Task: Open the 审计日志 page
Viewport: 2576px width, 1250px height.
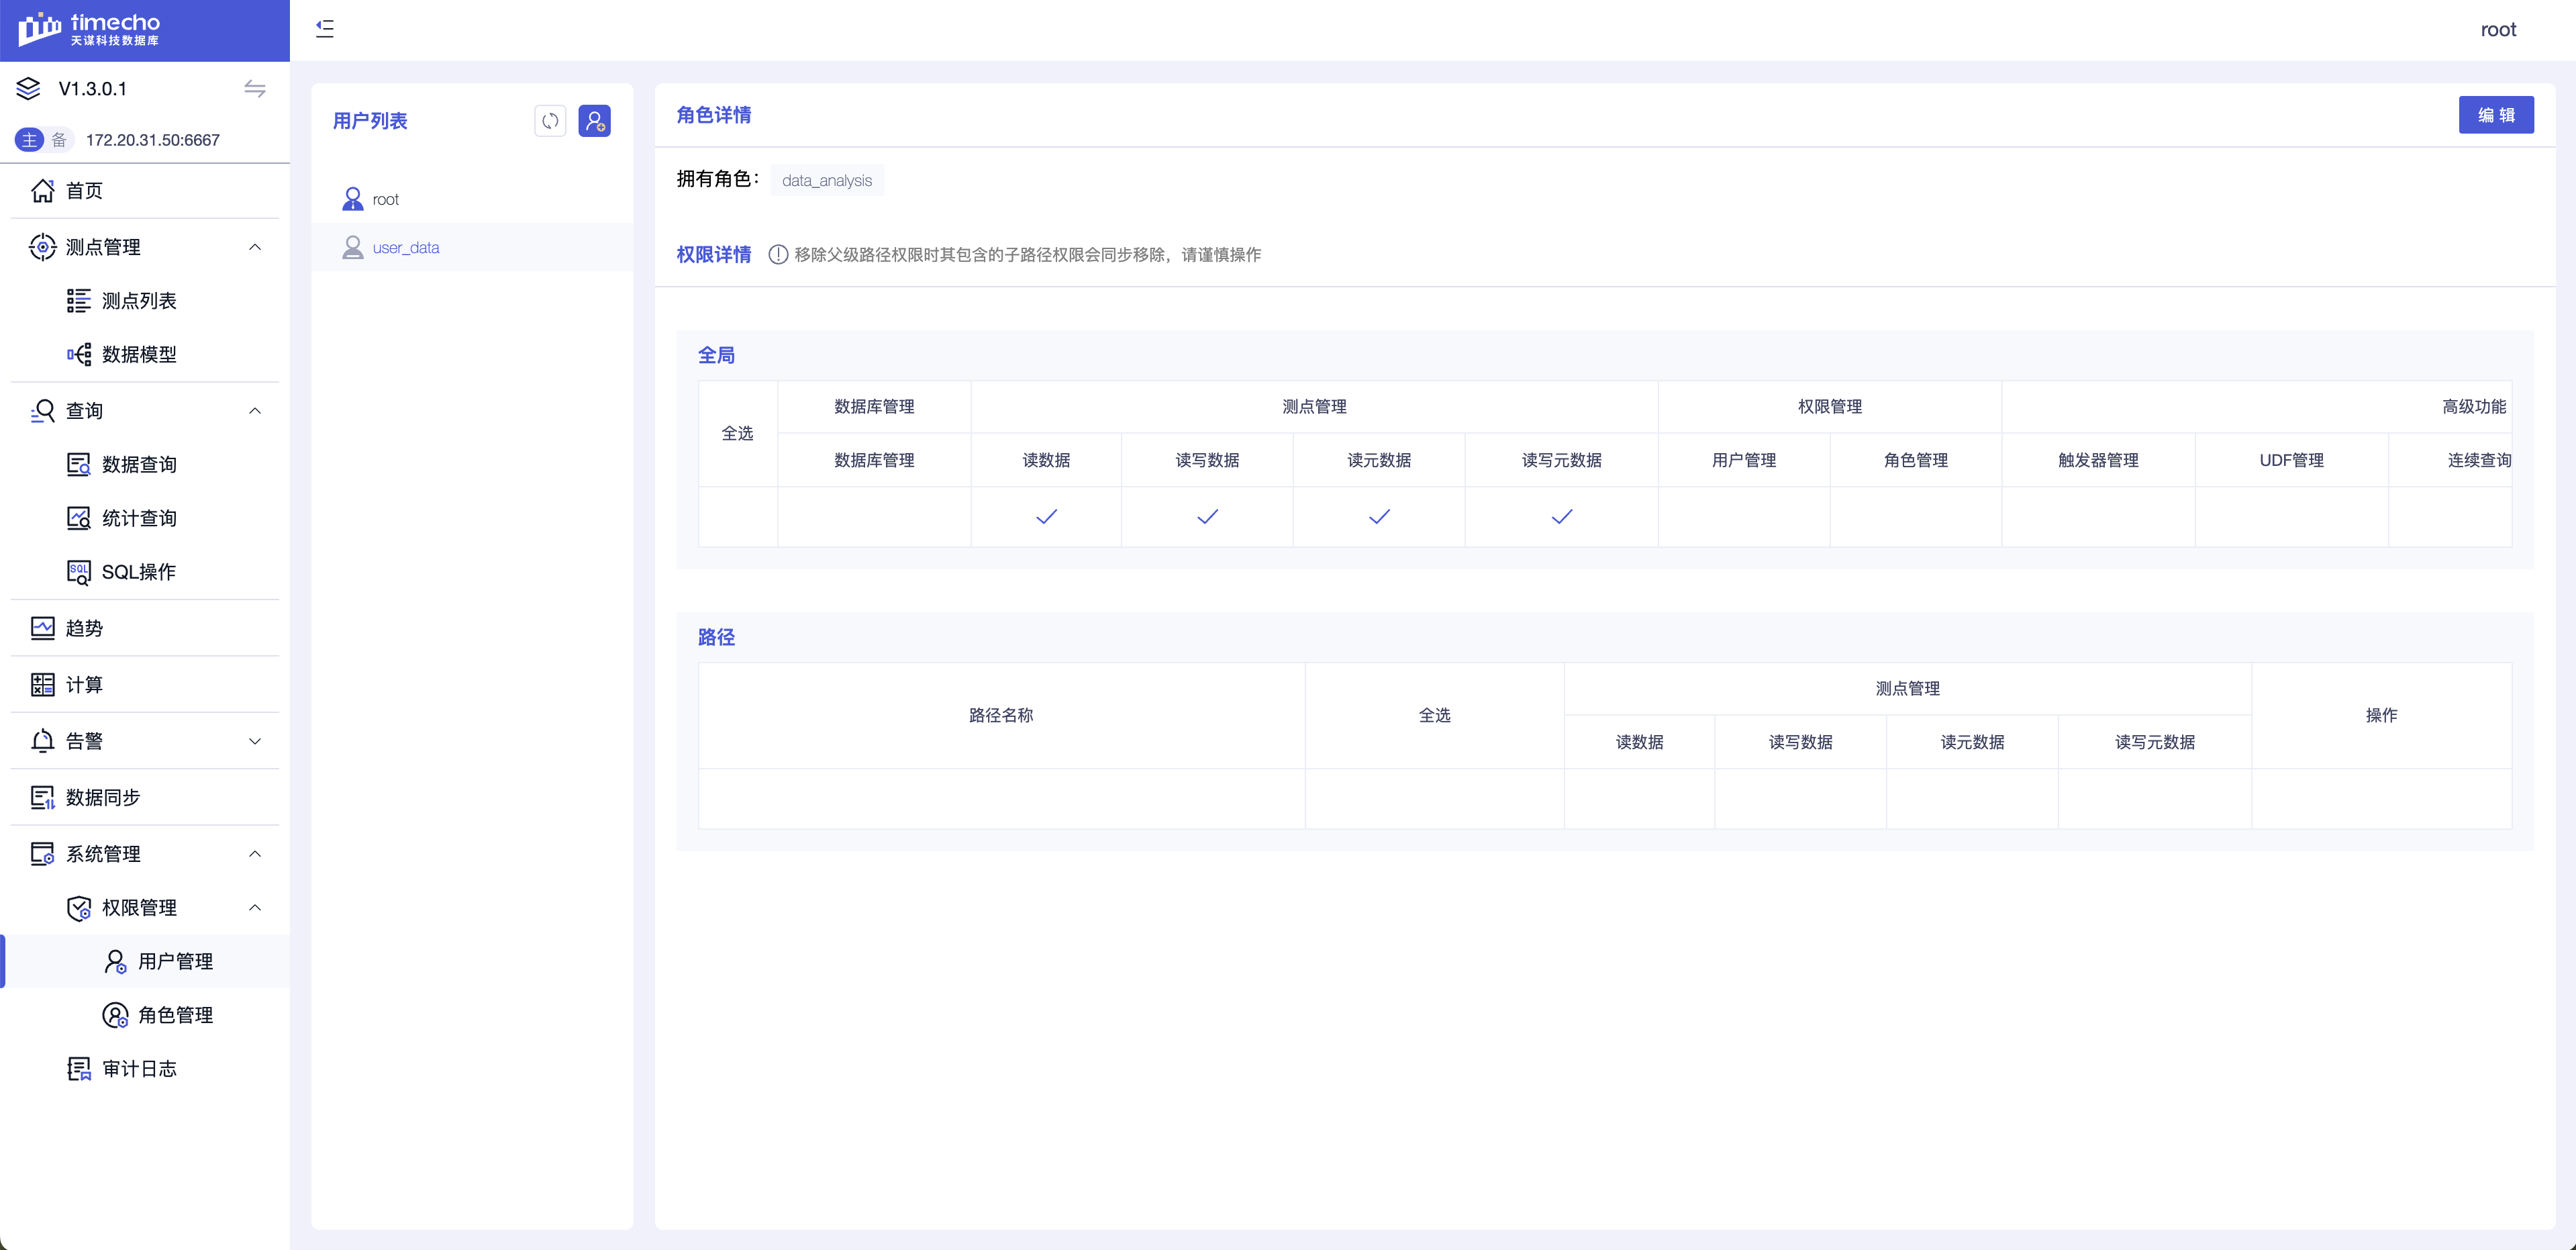Action: tap(140, 1068)
